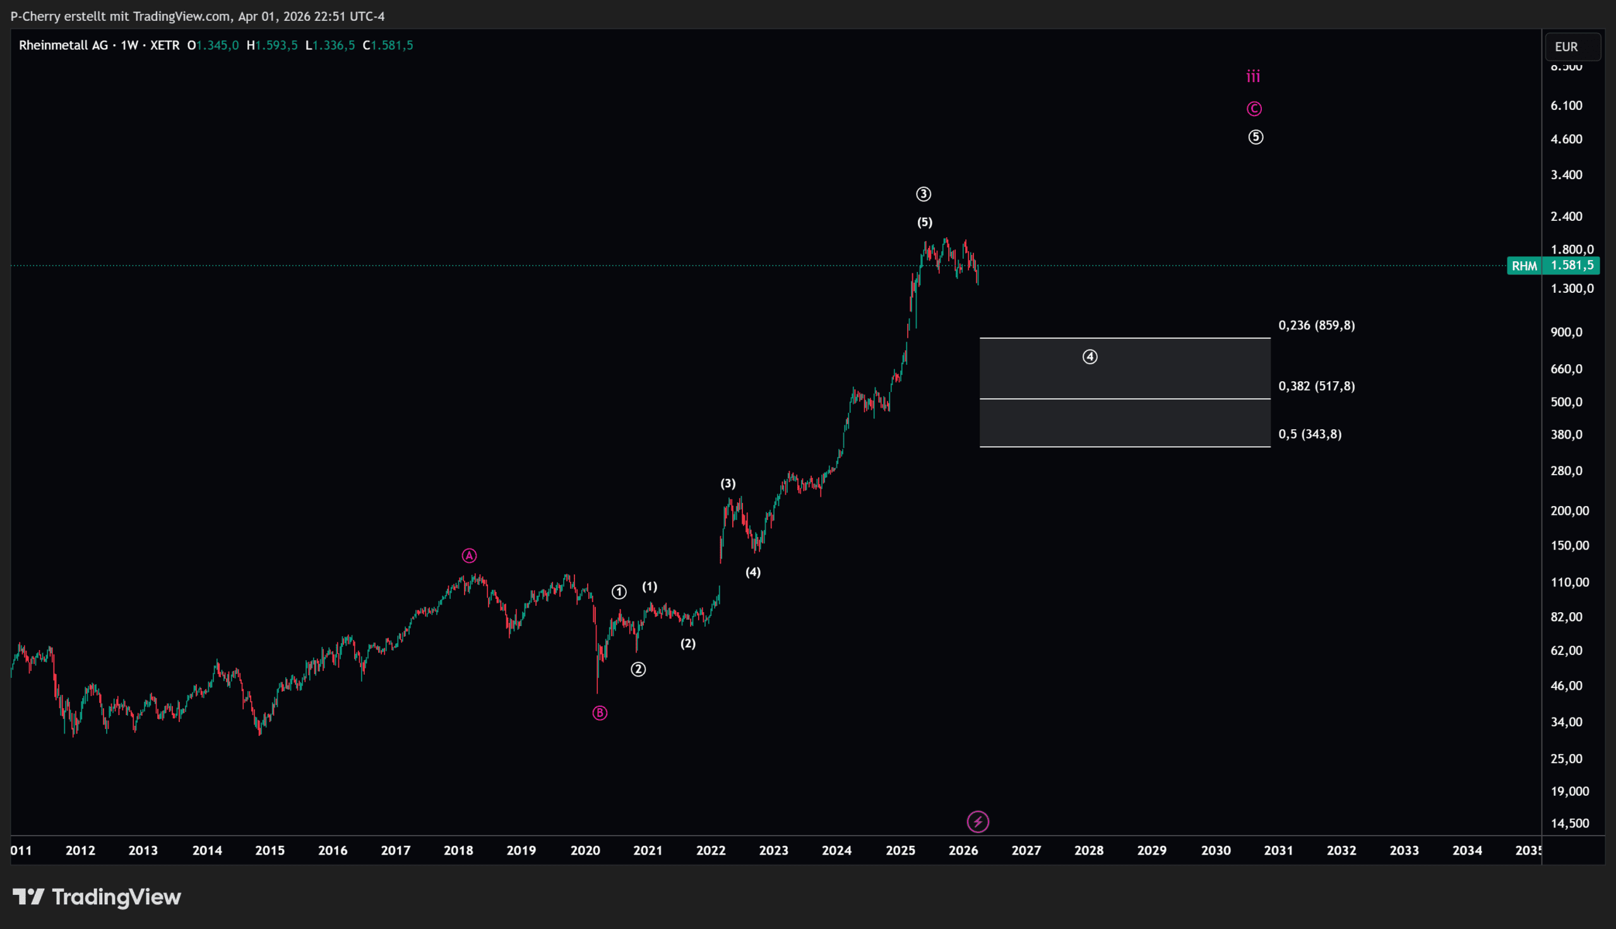Open the EUR currency selector
This screenshot has height=929, width=1616.
(x=1572, y=47)
